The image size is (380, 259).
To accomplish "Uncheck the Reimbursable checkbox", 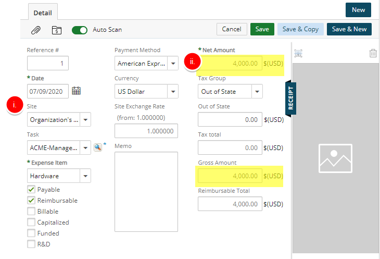I will [31, 200].
